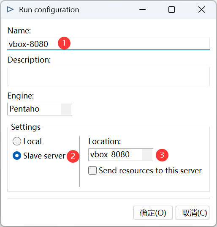Maximize the Run configuration window
The width and height of the screenshot is (217, 227).
click(x=171, y=10)
